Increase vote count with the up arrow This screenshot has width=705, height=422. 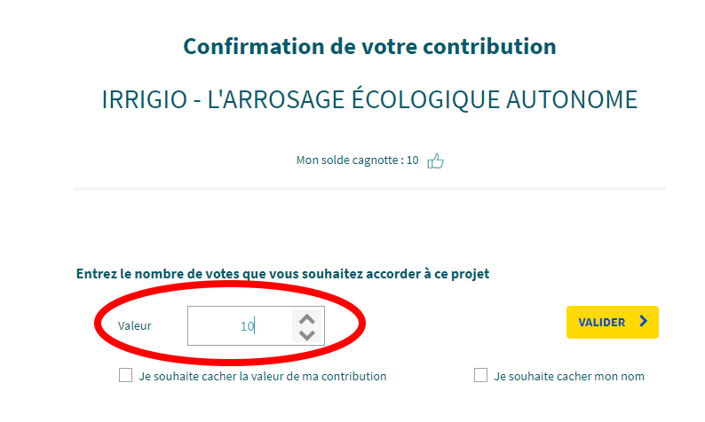306,319
